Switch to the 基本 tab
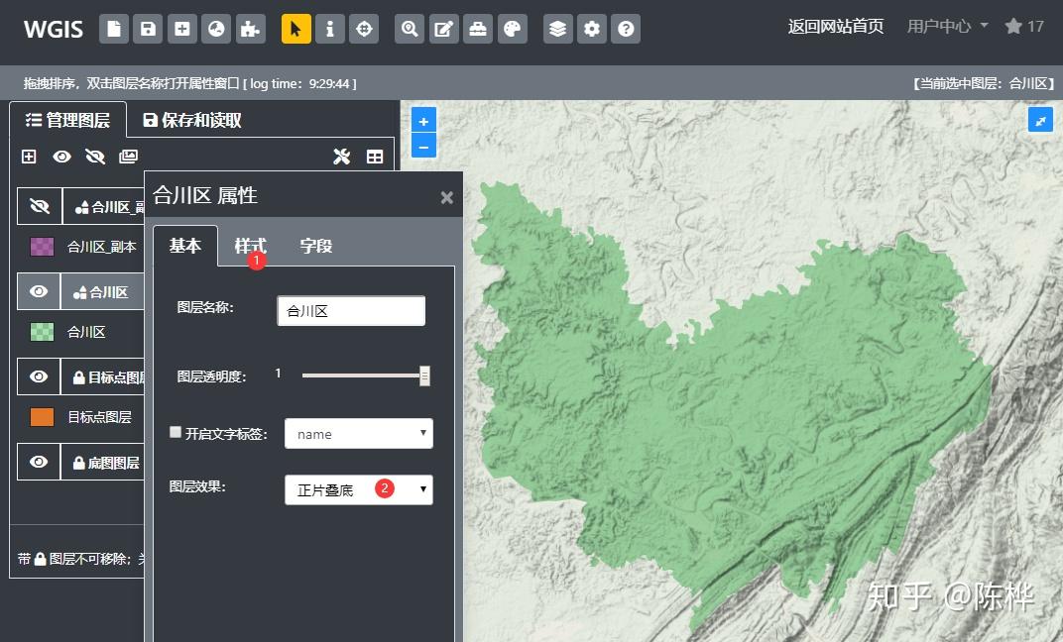This screenshot has height=642, width=1063. (185, 245)
